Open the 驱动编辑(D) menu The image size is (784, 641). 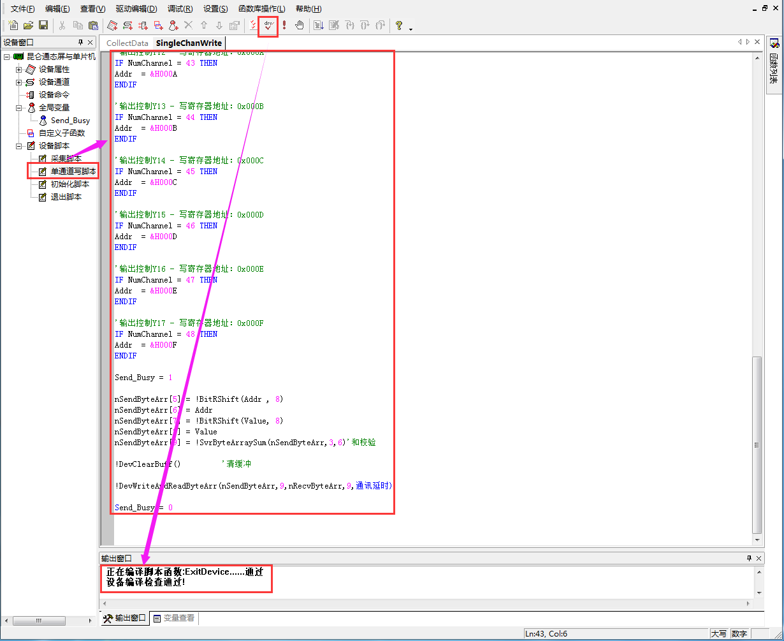(x=136, y=9)
